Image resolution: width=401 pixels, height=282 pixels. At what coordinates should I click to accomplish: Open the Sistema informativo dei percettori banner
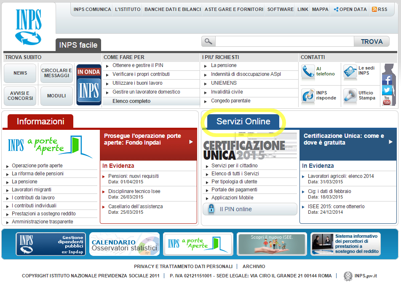coord(345,244)
